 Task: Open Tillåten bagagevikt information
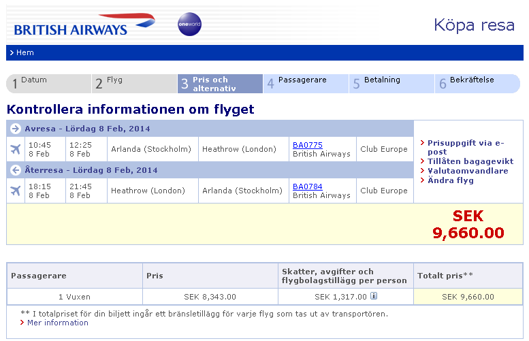(x=470, y=161)
